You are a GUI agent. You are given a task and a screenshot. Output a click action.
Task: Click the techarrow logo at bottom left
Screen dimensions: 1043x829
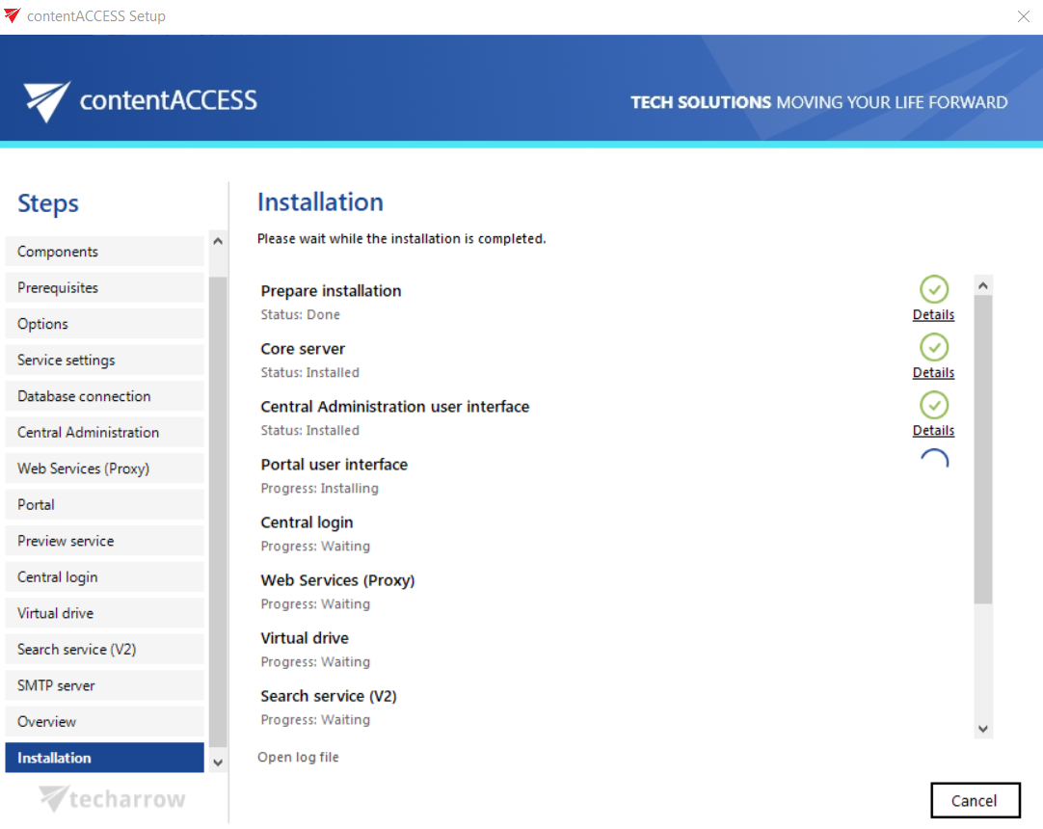112,798
